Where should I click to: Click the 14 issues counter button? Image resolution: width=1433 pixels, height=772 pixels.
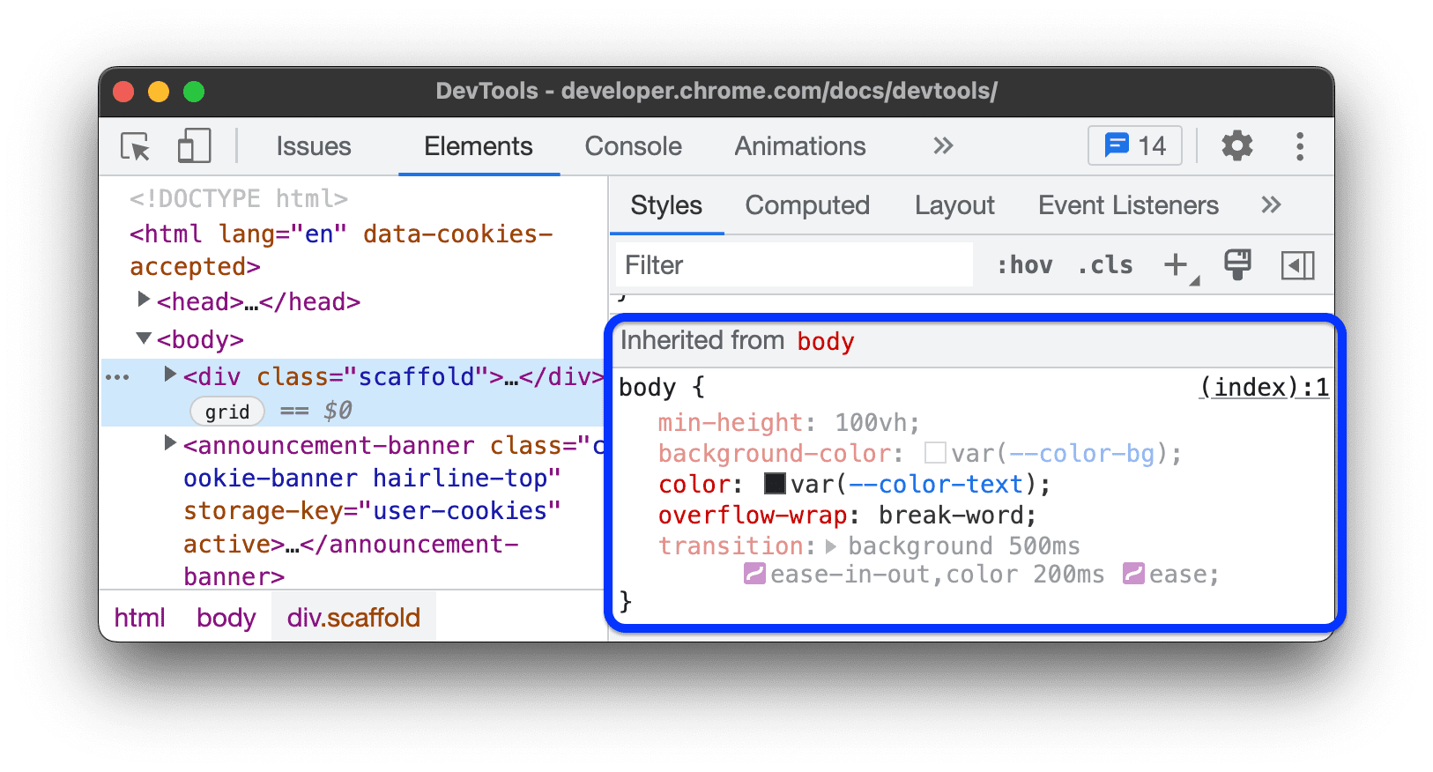point(1134,146)
